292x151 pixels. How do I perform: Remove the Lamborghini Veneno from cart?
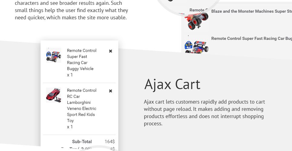[x=110, y=91]
